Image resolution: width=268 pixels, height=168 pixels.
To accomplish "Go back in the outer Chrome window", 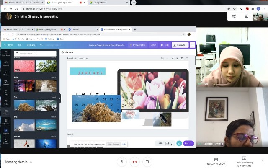I will point(5,9).
